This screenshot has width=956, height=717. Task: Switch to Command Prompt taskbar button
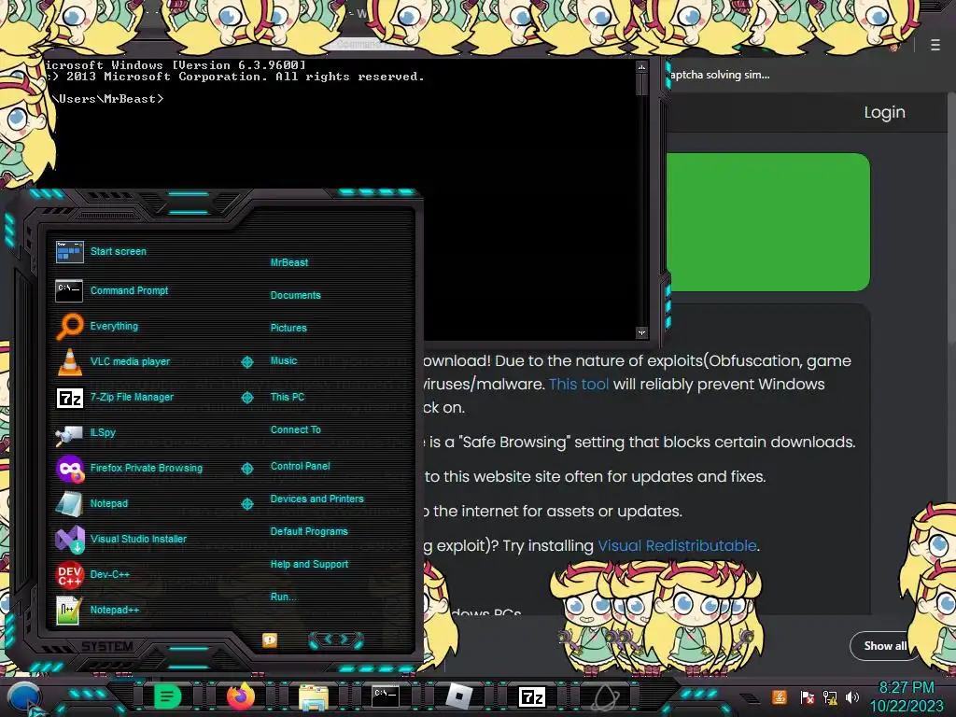tap(386, 696)
